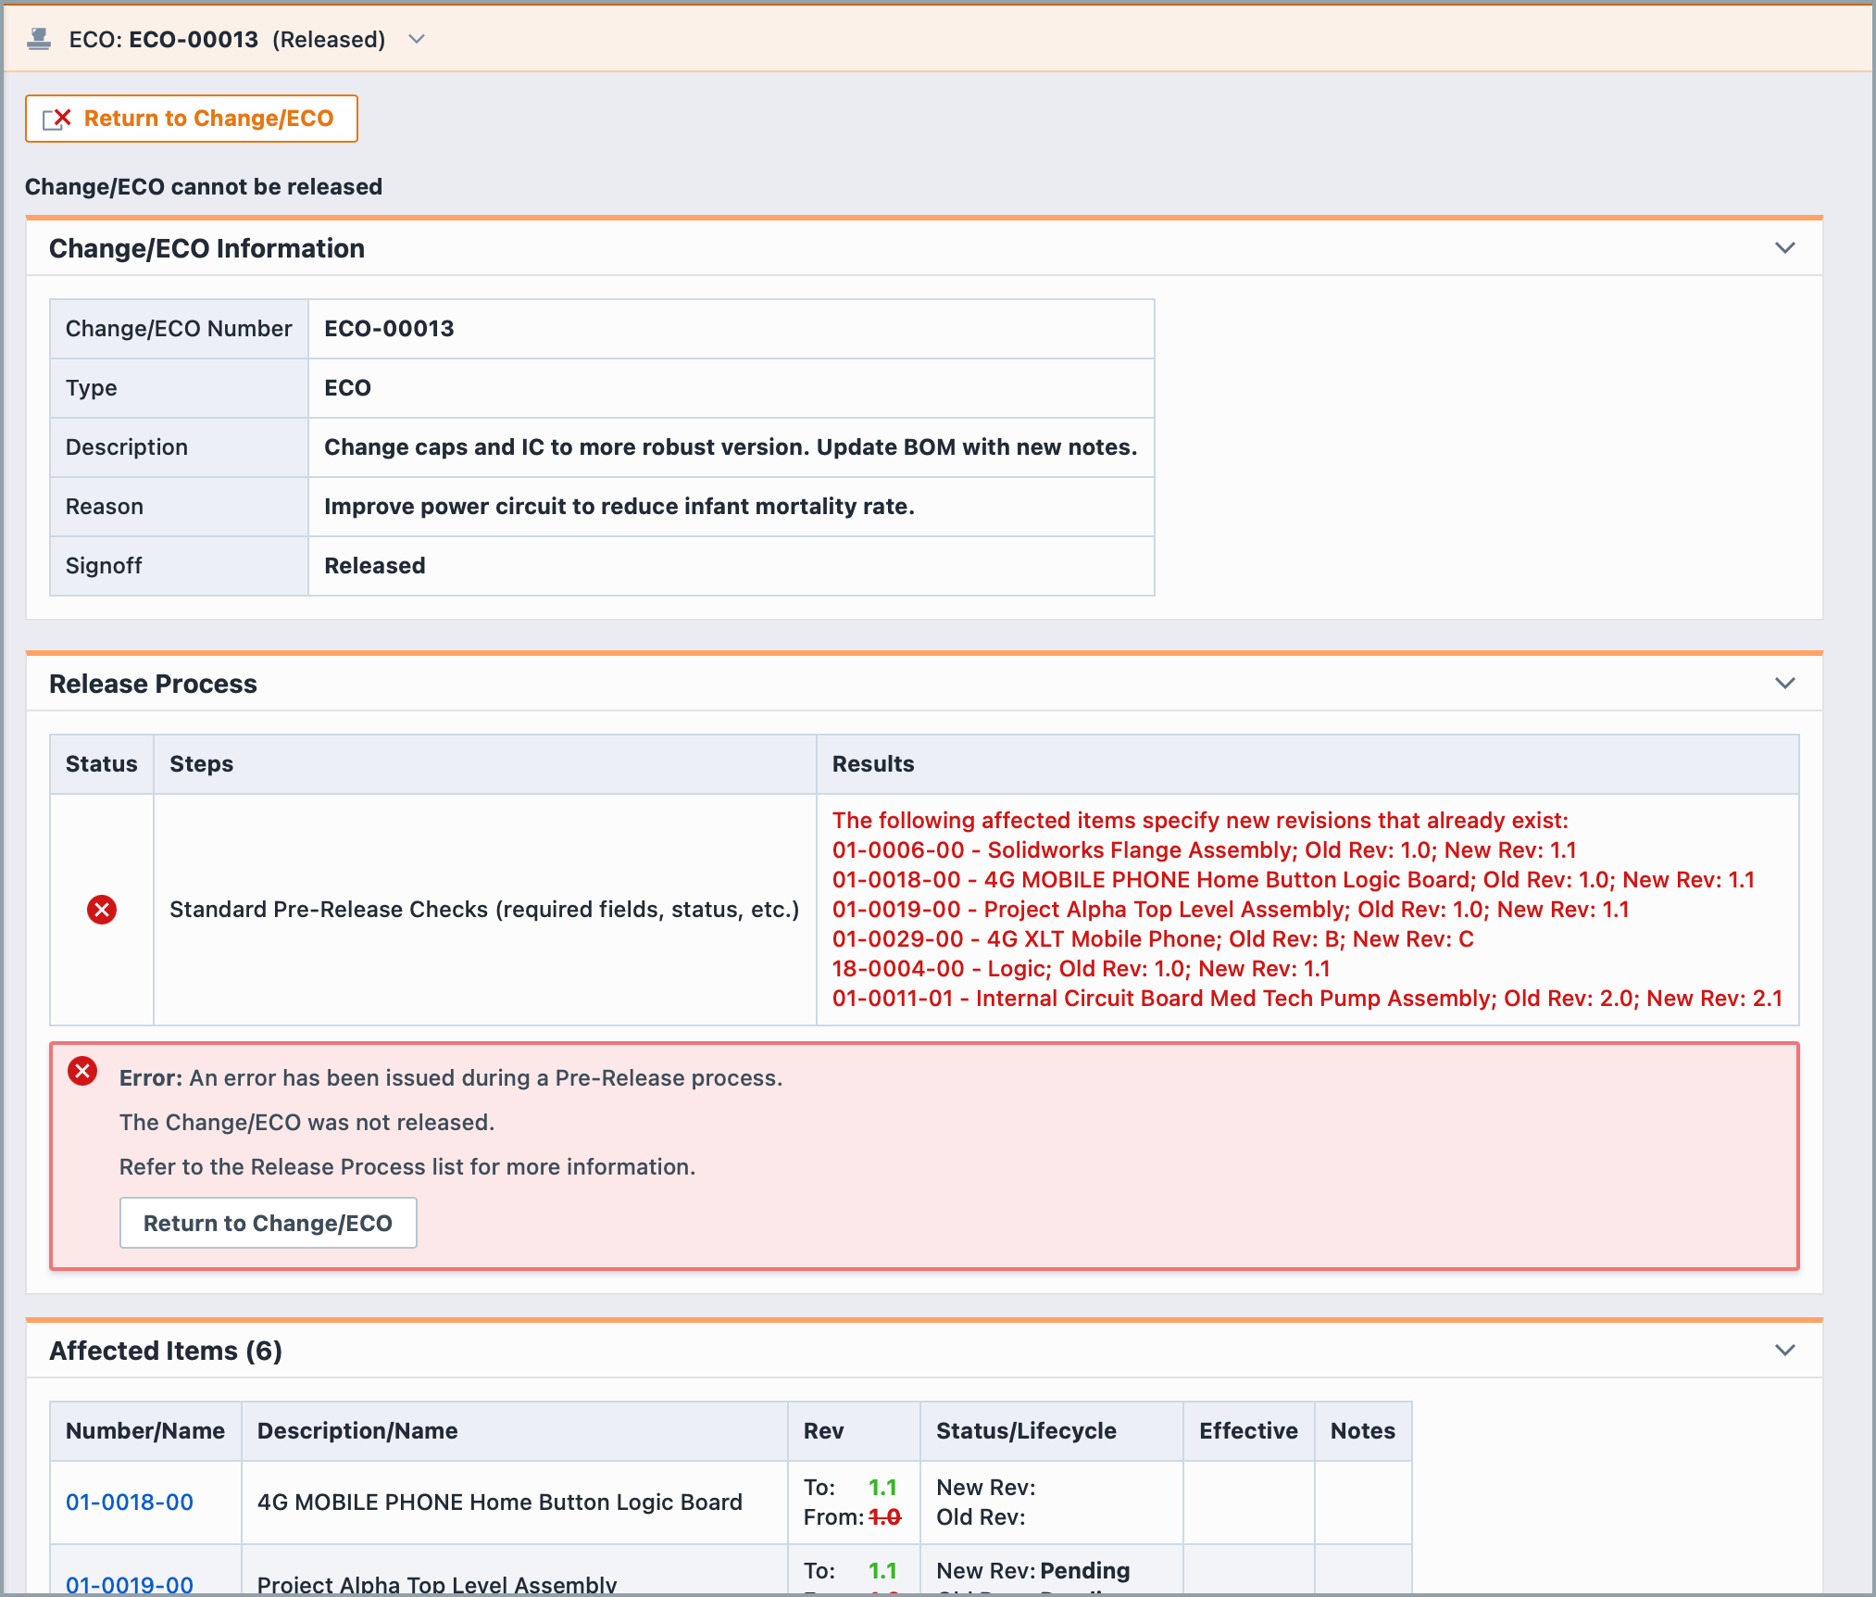Click the Effective column header

[x=1248, y=1430]
